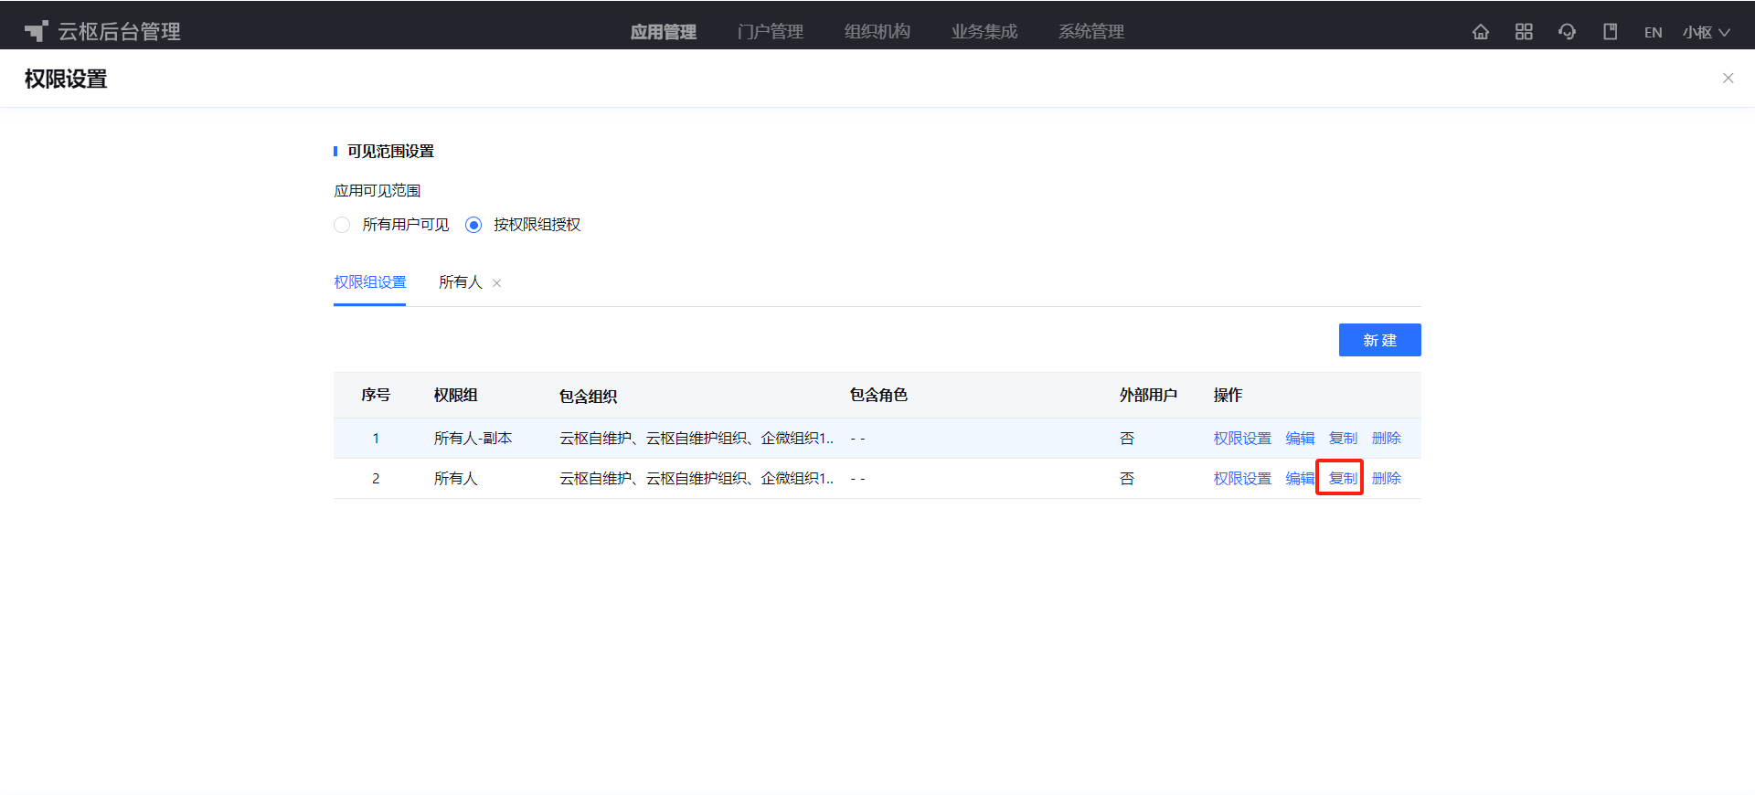This screenshot has width=1755, height=795.
Task: Click organization list text in row 1
Action: (x=697, y=439)
